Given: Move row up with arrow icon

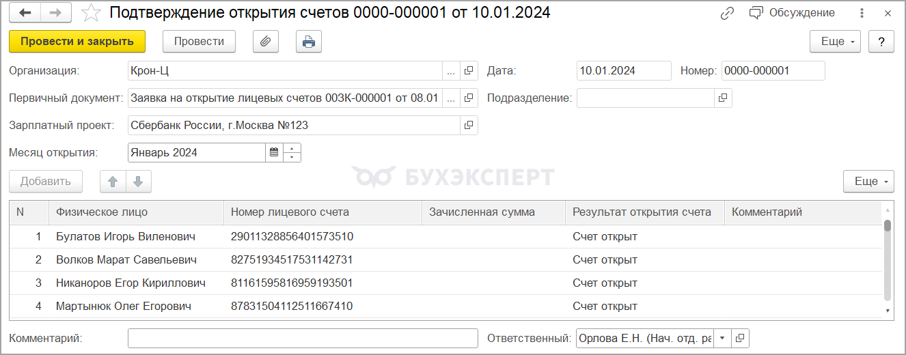Looking at the screenshot, I should coord(113,182).
